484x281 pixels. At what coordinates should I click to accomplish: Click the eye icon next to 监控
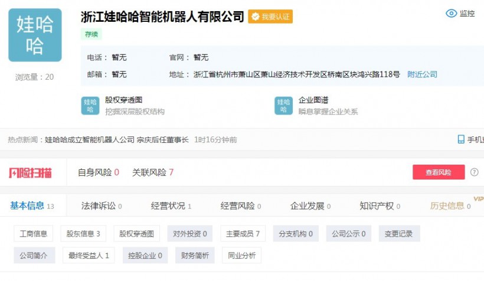[451, 13]
